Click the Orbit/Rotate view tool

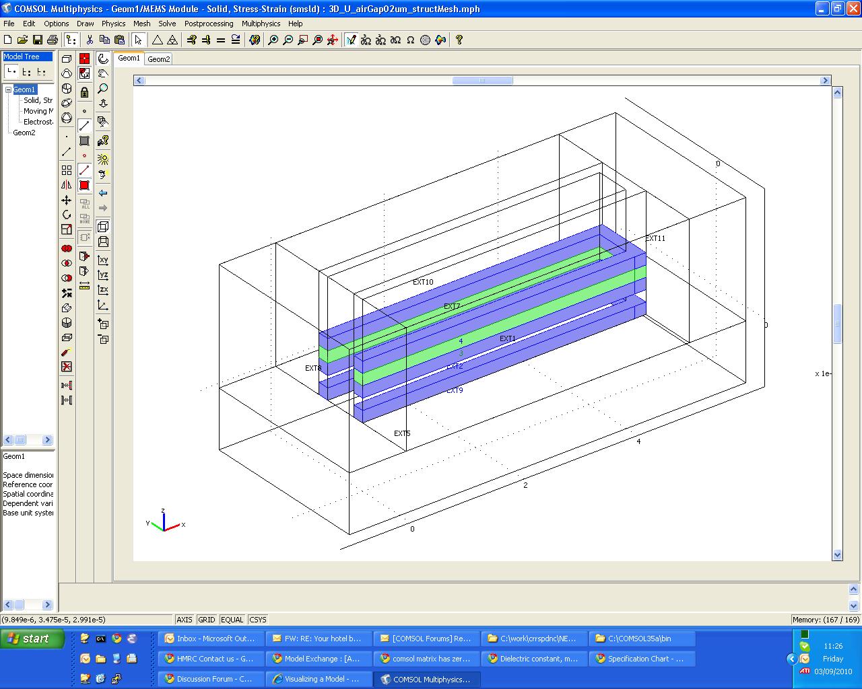(x=103, y=59)
